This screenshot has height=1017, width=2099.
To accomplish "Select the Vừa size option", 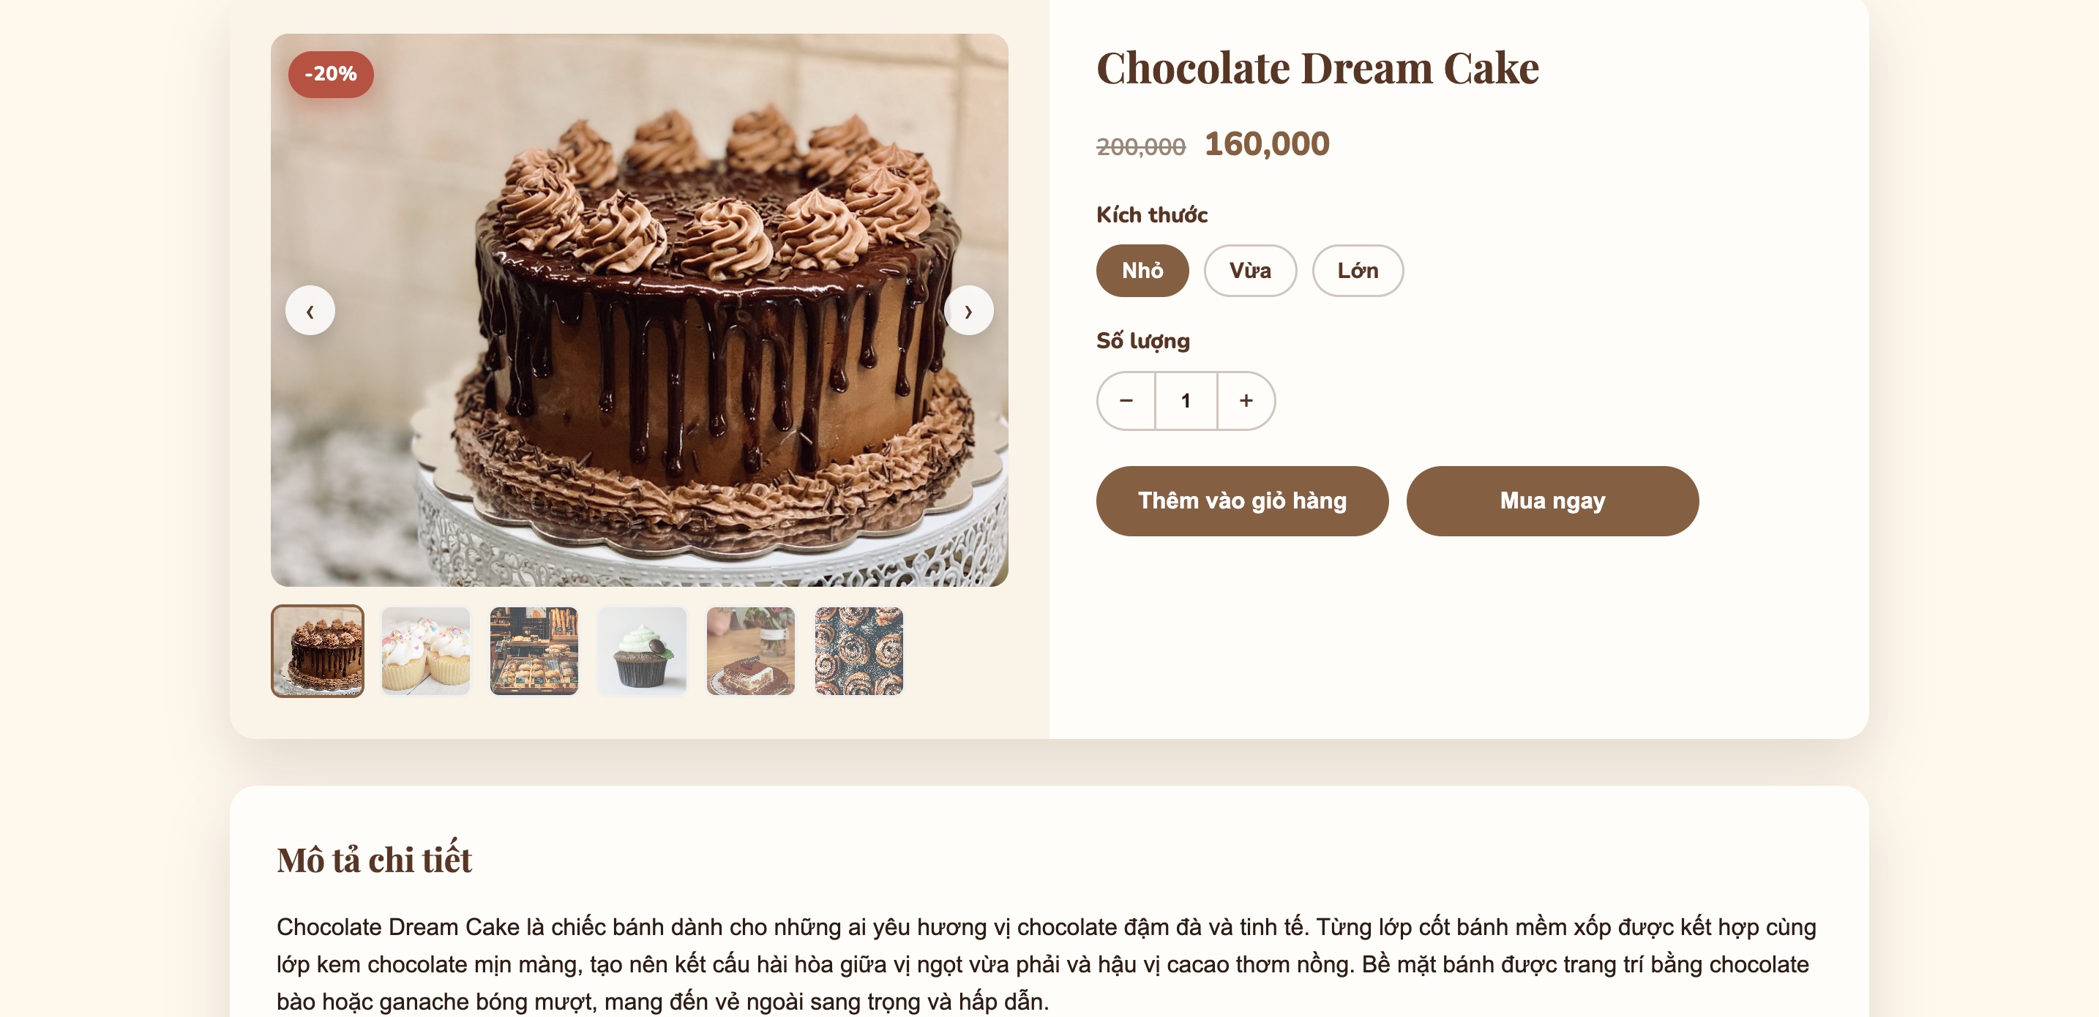I will coord(1250,271).
